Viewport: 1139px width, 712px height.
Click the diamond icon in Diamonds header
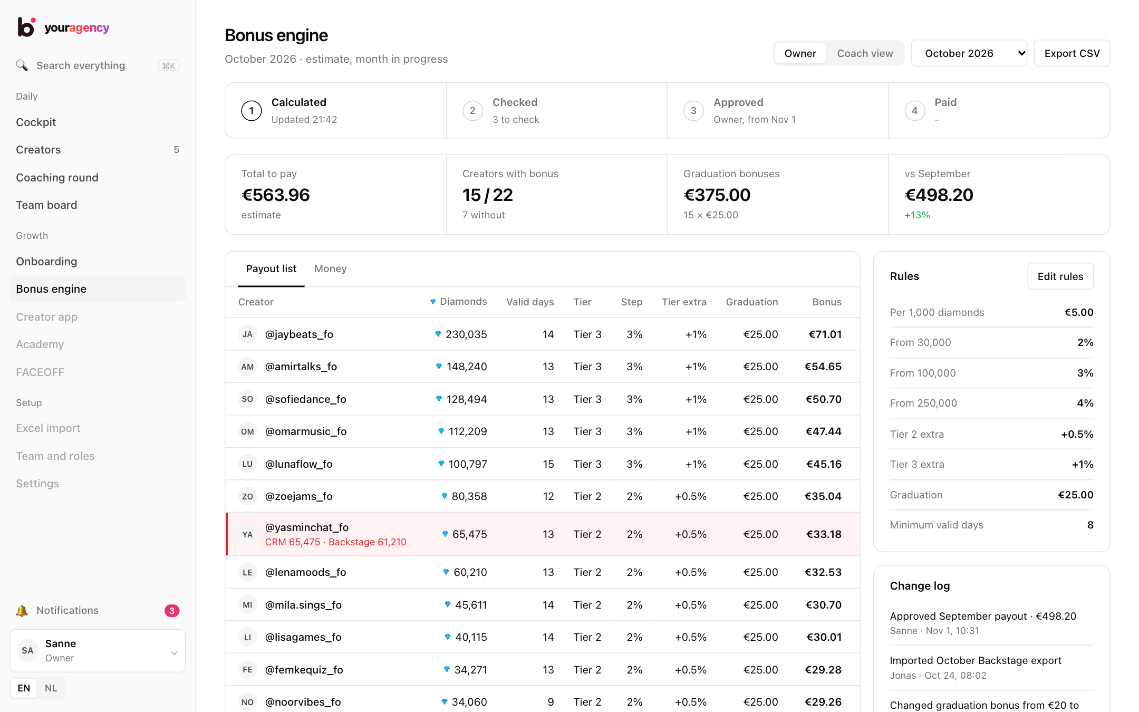[x=433, y=302]
